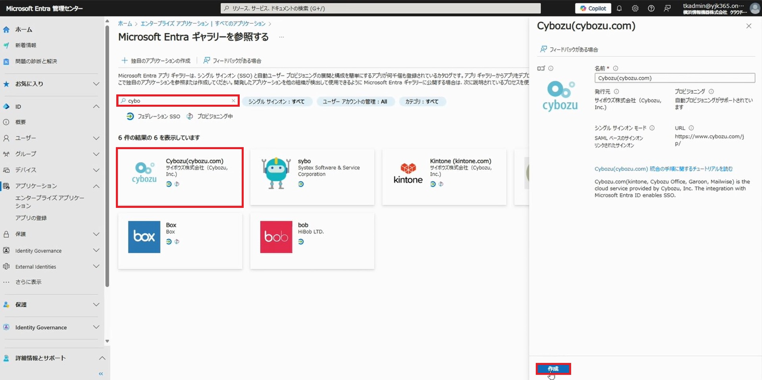Open the ユーザー アカウントの管理 filter
The image size is (762, 380).
355,102
